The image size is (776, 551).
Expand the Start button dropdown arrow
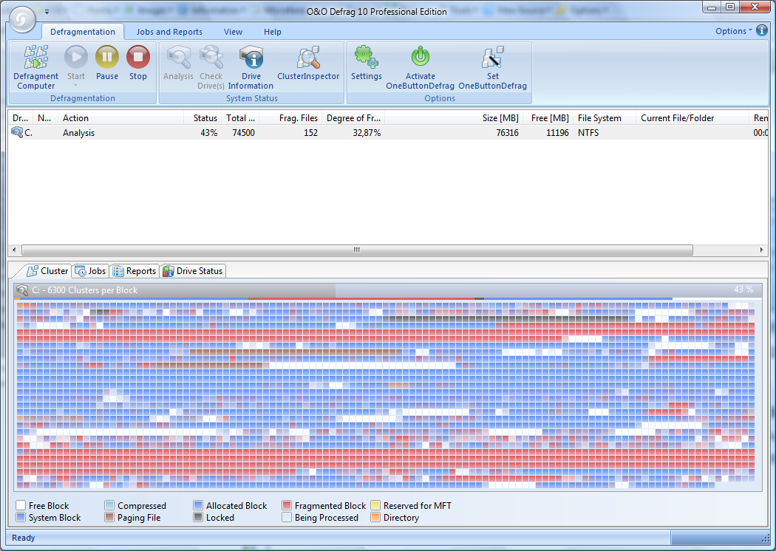pyautogui.click(x=76, y=86)
